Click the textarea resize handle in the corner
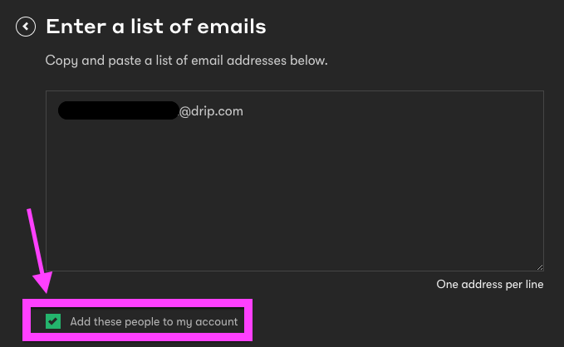 [540, 266]
